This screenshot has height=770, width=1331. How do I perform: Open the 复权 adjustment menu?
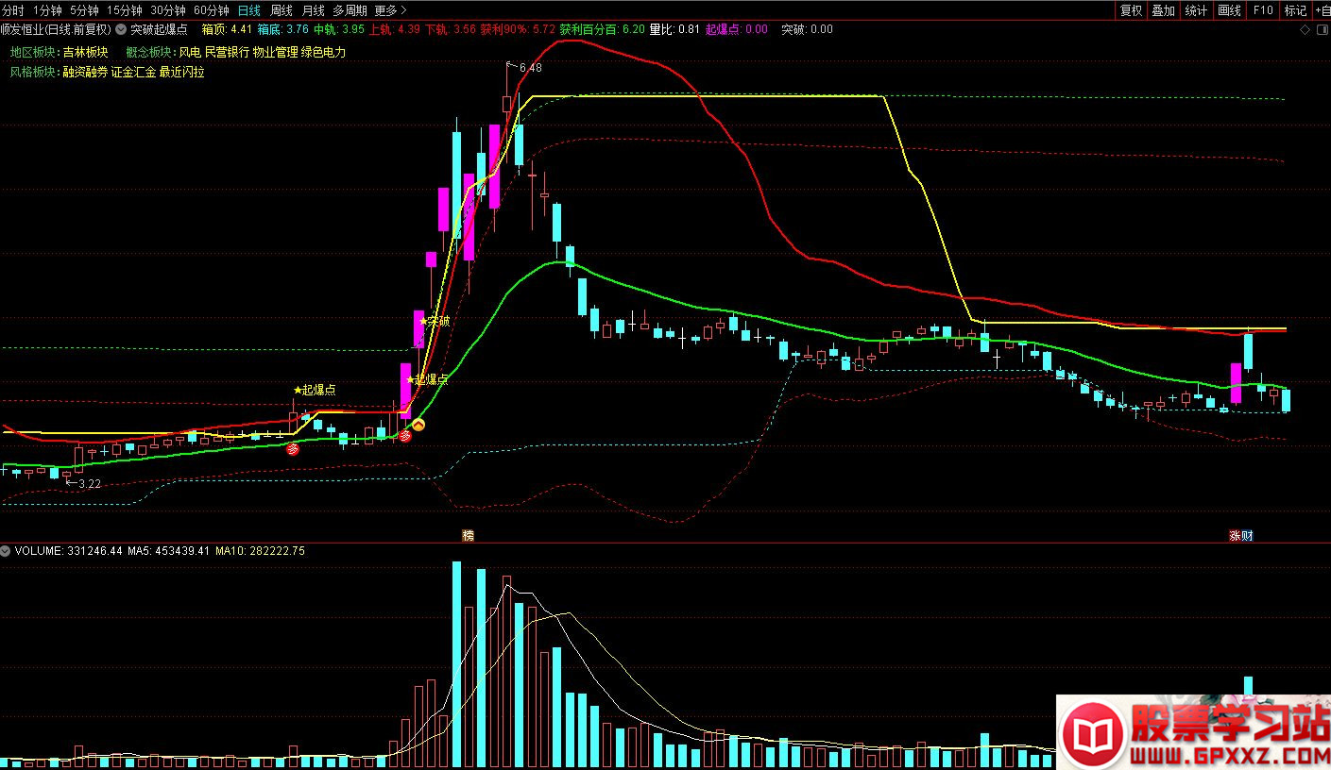pos(1131,10)
